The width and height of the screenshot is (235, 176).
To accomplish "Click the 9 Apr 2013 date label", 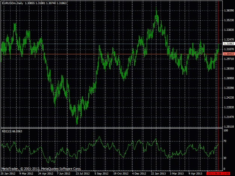I will (x=195, y=173).
